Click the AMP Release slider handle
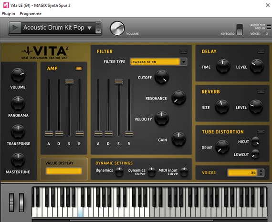Screen dimensions: 272x222 (x=80, y=133)
